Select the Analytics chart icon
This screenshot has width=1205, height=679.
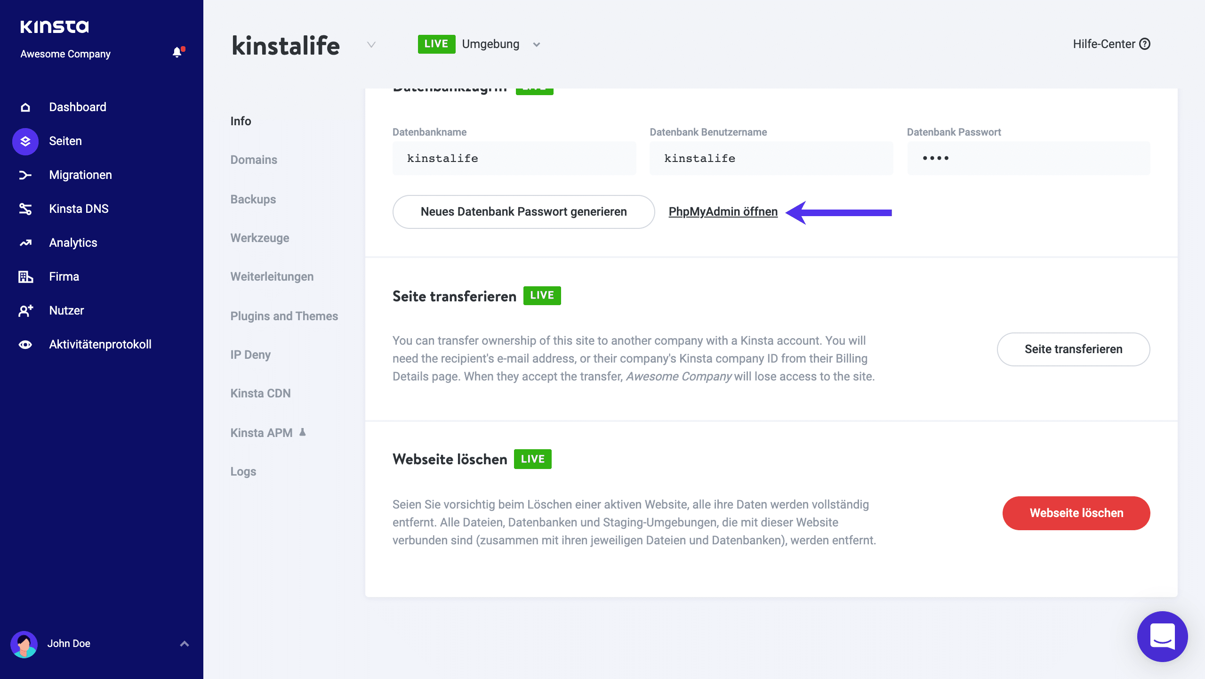[24, 242]
